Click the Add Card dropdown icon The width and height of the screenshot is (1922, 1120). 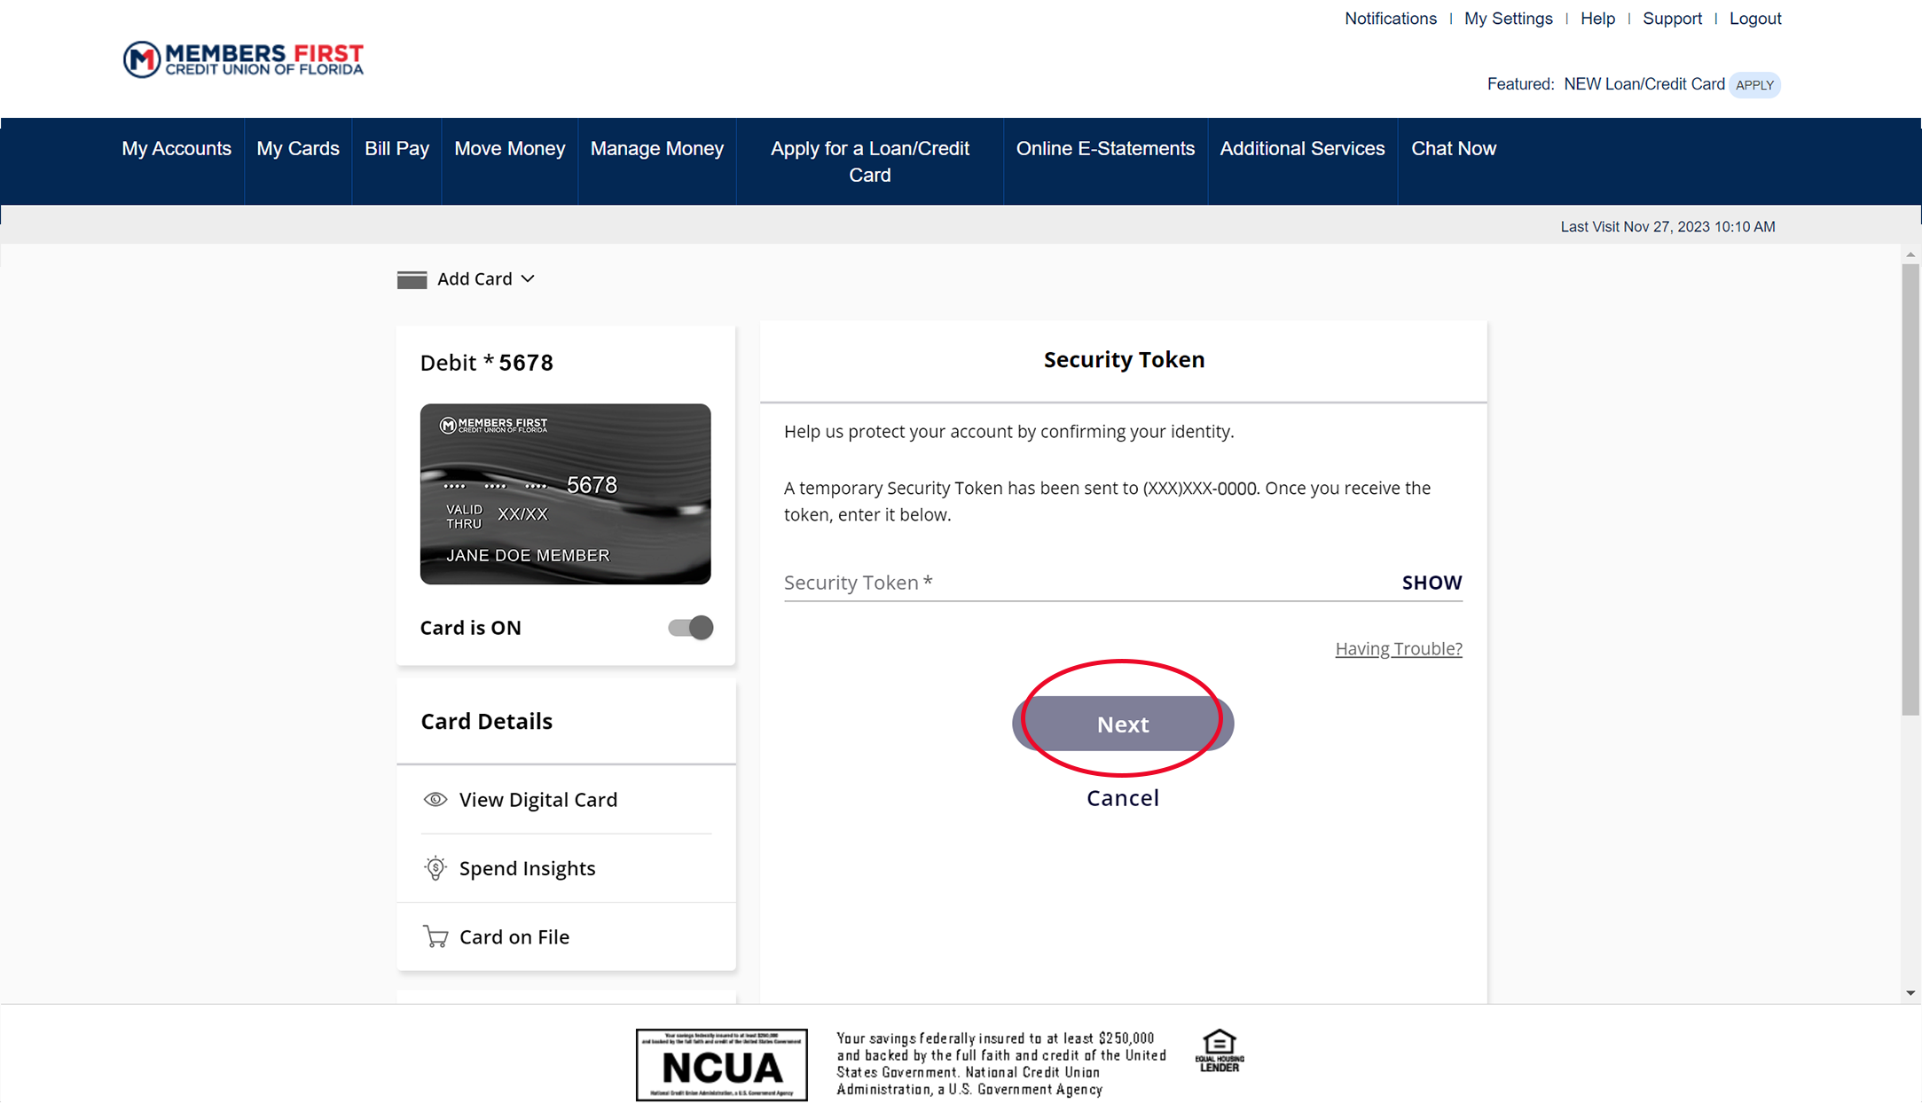(x=530, y=278)
